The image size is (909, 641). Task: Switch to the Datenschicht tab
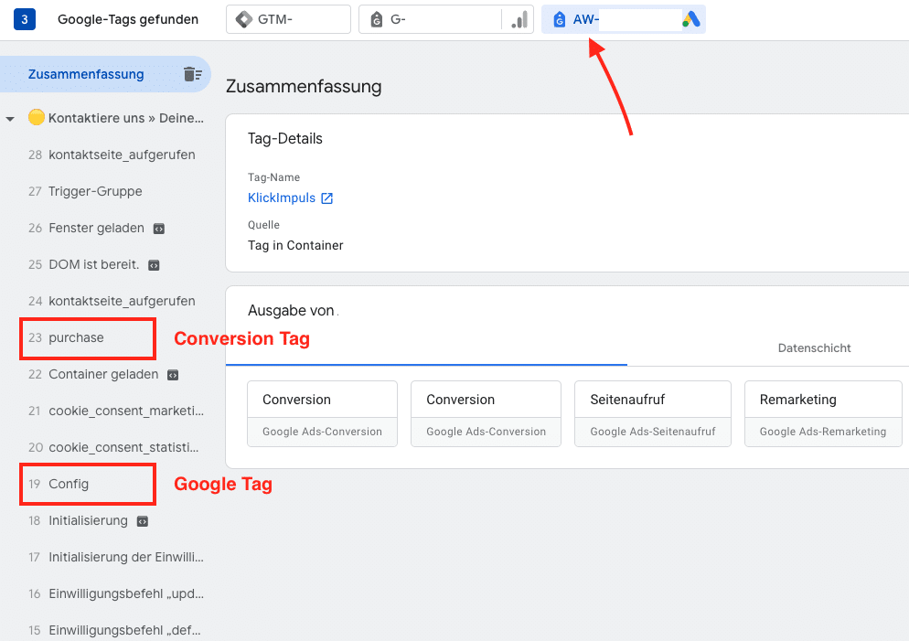pyautogui.click(x=814, y=348)
